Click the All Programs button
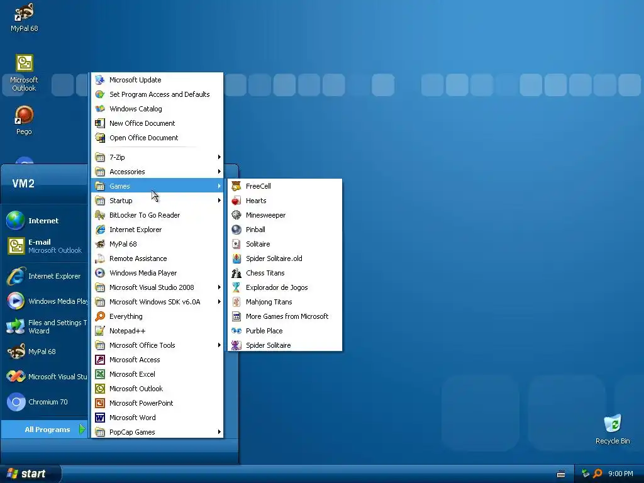Screen dimensions: 644x483 [45, 430]
